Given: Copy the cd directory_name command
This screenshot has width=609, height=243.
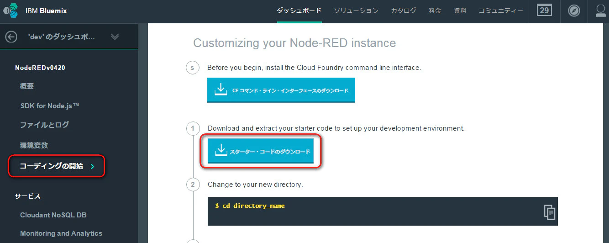Looking at the screenshot, I should pyautogui.click(x=549, y=211).
